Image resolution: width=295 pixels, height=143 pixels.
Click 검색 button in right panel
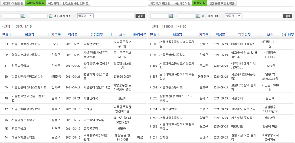pyautogui.click(x=288, y=16)
